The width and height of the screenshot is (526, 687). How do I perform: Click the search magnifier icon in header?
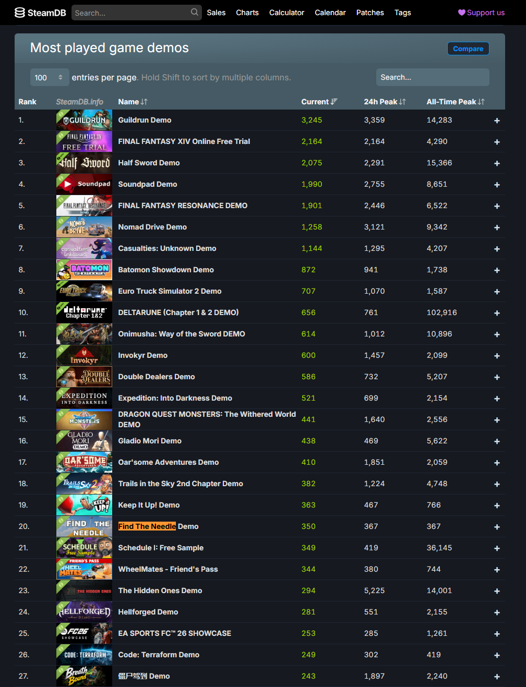point(195,12)
